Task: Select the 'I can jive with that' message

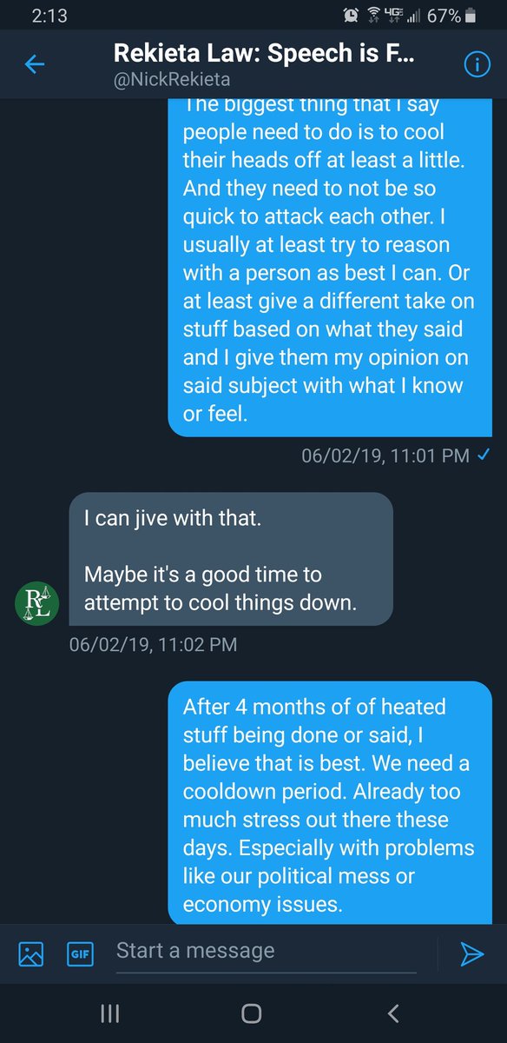Action: coord(231,561)
